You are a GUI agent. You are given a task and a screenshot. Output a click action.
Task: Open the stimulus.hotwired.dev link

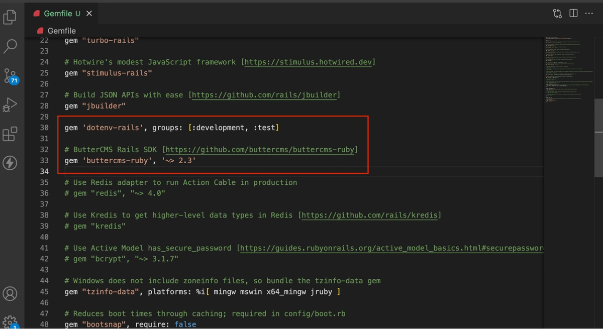[x=309, y=62]
